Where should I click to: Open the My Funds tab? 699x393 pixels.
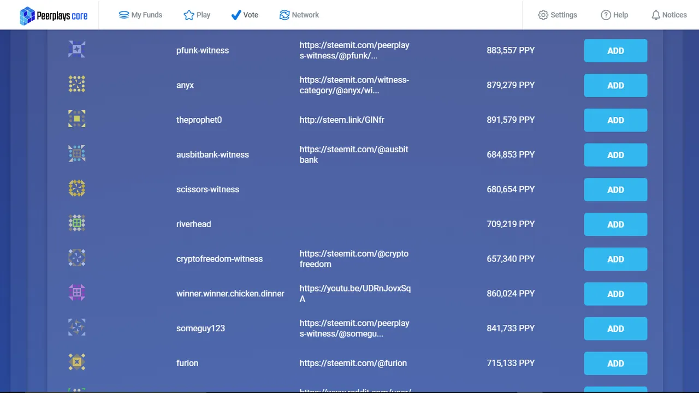[140, 15]
